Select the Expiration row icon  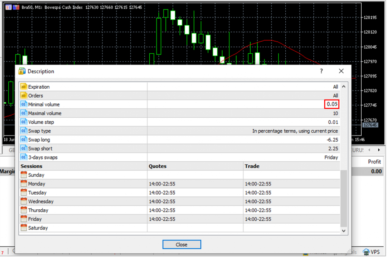[x=24, y=87]
